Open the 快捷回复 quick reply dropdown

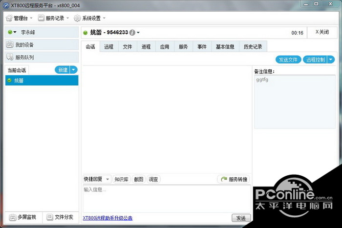pyautogui.click(x=97, y=179)
